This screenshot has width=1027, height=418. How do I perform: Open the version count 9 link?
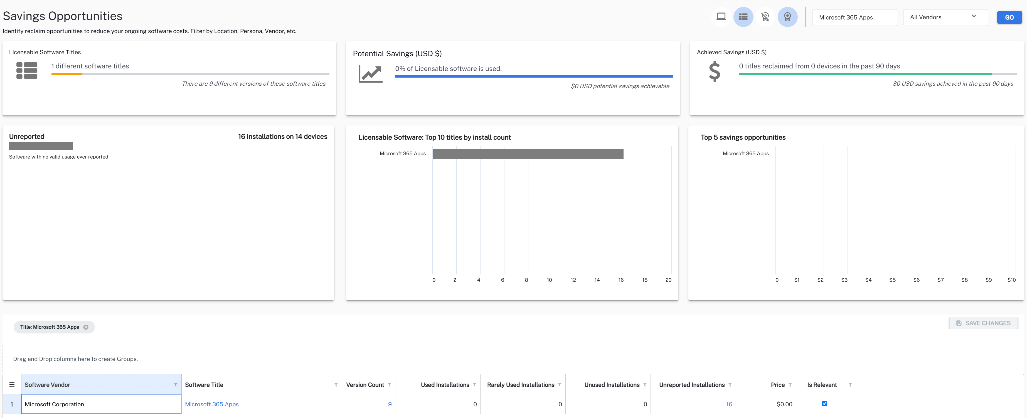(x=390, y=404)
